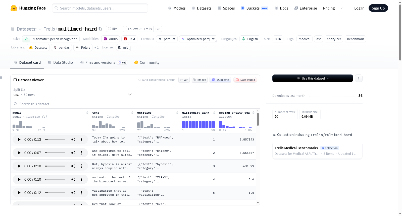Open the Trelis owner link in the title
Viewport: 402px width, 216px height.
point(49,29)
